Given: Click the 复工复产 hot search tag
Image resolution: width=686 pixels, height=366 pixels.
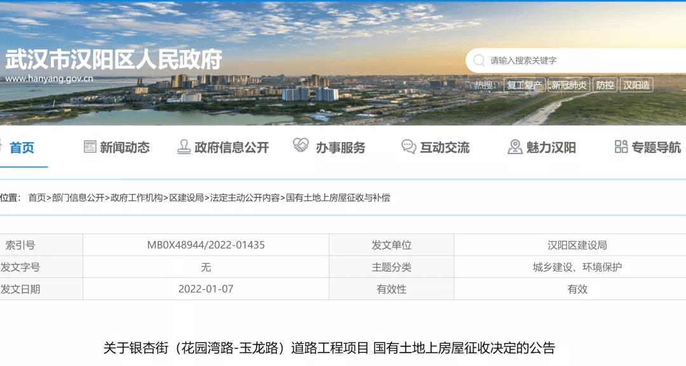Looking at the screenshot, I should point(524,85).
